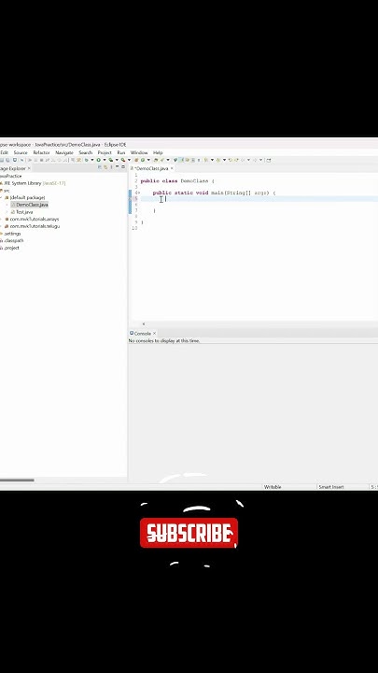Click the Package Explorer horizontal scrollbar
378x673 pixels.
(x=17, y=480)
